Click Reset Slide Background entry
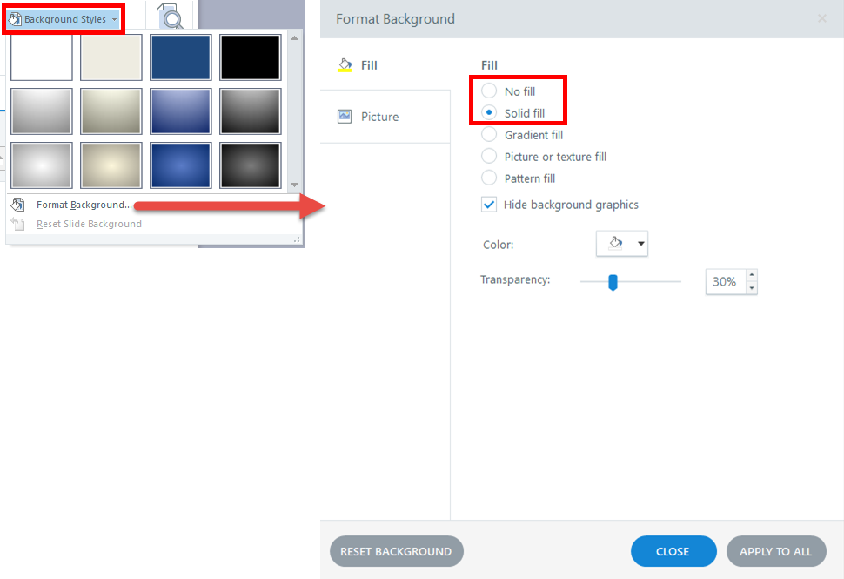This screenshot has width=844, height=579. 89,224
